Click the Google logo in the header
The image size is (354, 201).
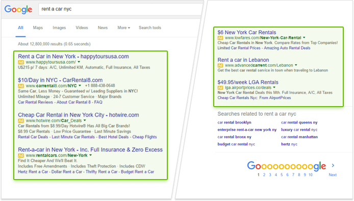click(x=18, y=9)
